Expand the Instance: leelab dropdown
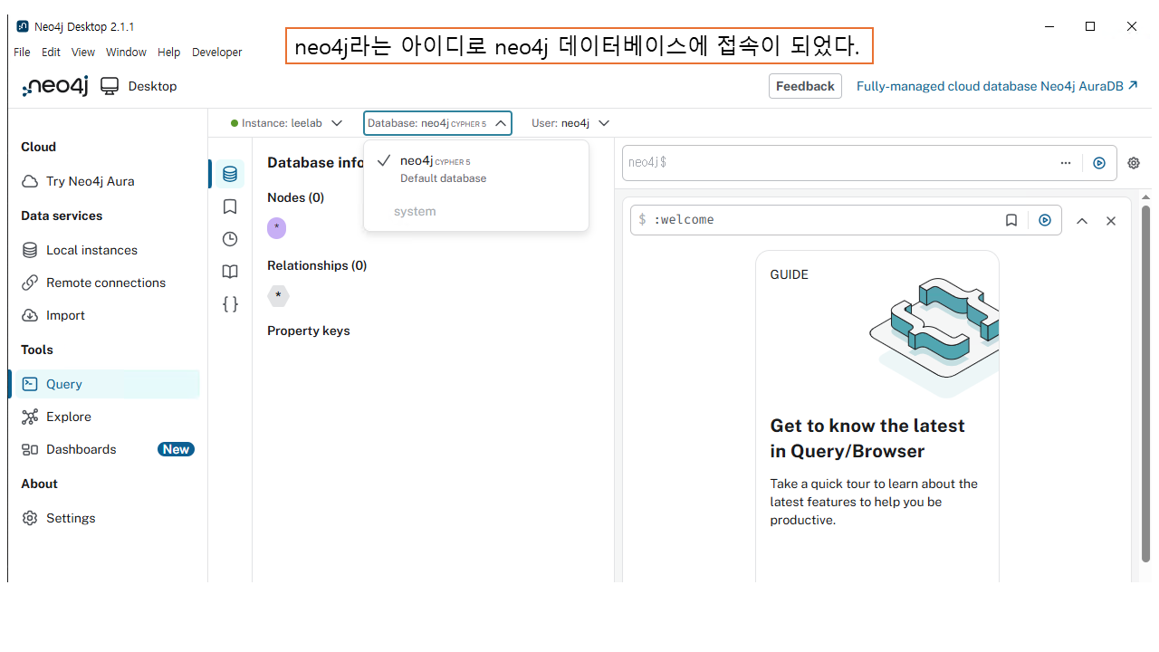 pos(287,123)
